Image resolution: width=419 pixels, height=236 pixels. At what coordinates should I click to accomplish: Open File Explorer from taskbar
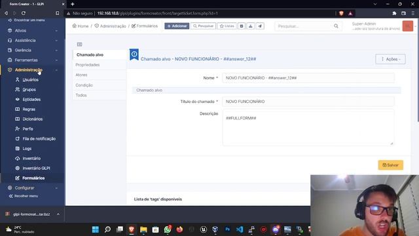point(143,229)
